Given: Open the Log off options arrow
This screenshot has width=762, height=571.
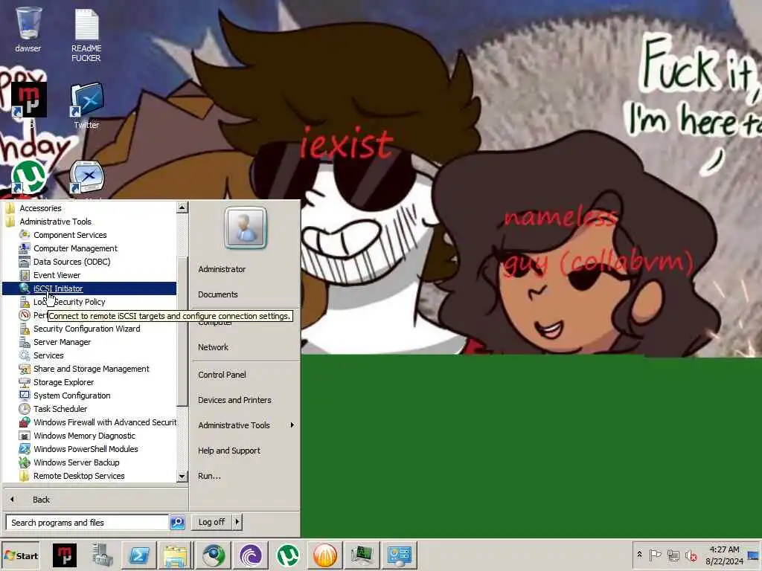Looking at the screenshot, I should pos(237,522).
